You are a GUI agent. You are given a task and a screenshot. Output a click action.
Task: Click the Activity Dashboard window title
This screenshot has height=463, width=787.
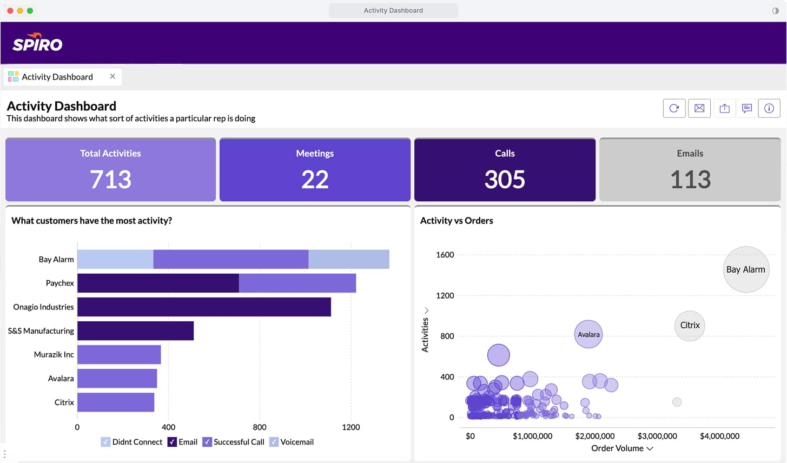tap(393, 10)
